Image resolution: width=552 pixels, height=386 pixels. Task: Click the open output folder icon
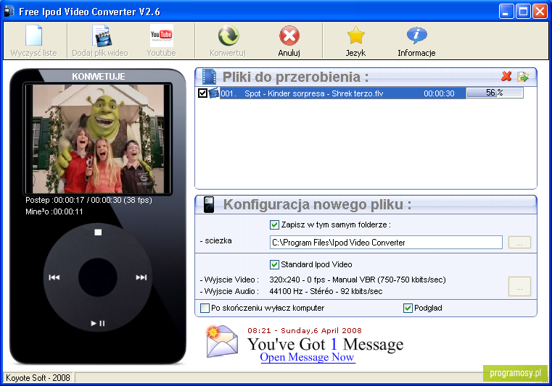click(523, 76)
